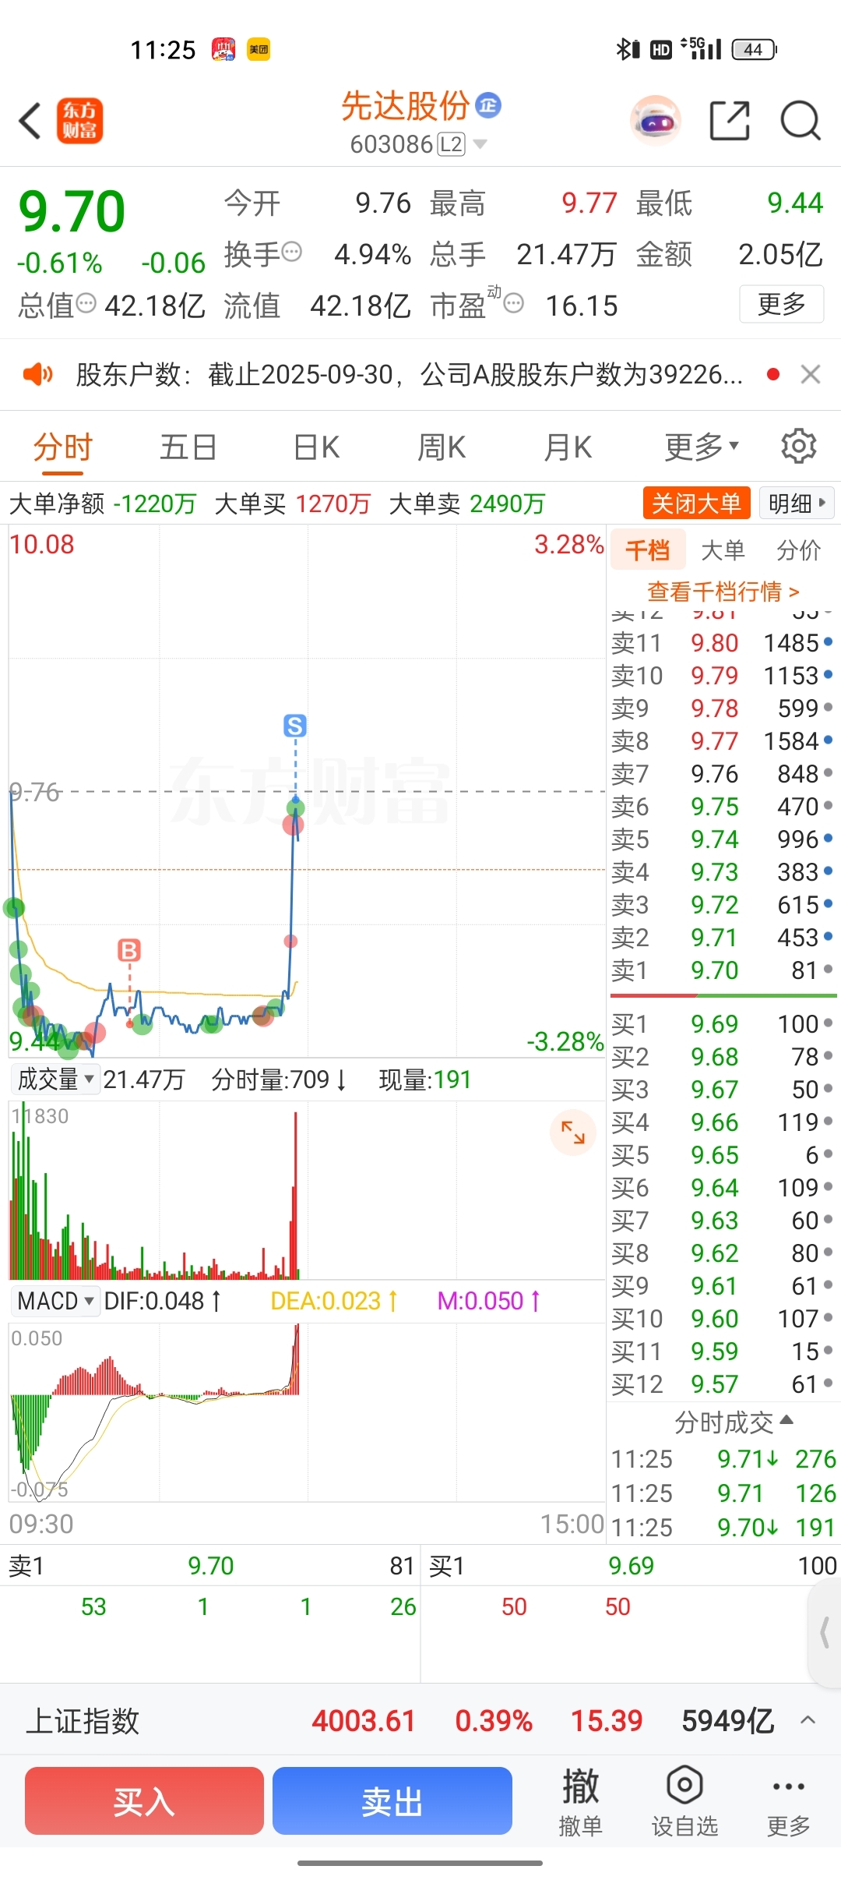Tap the MACD histogram chart area
This screenshot has height=1880, width=841.
[307, 1411]
